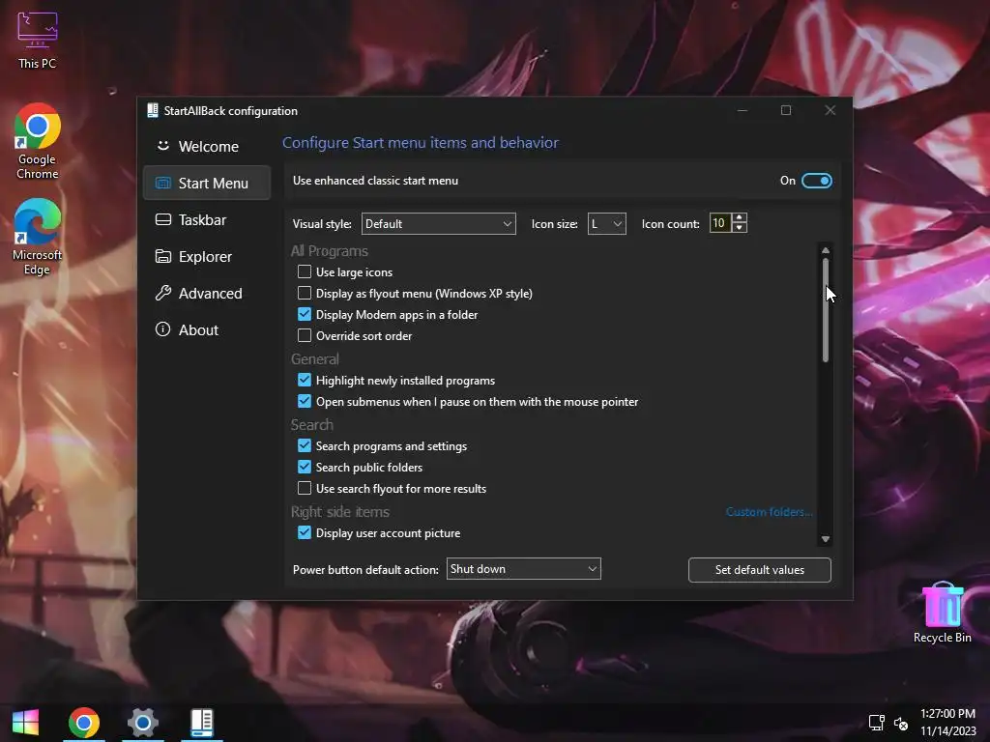Toggle Open submenus on mouse pause

pos(305,401)
